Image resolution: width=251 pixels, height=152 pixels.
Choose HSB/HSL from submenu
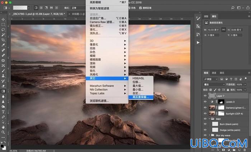(141, 78)
